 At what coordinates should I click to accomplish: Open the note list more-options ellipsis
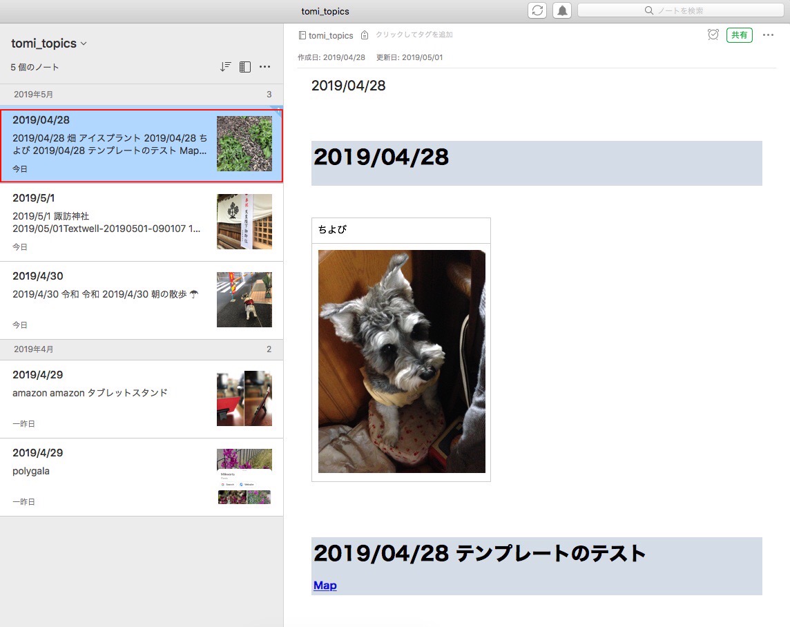[x=265, y=66]
